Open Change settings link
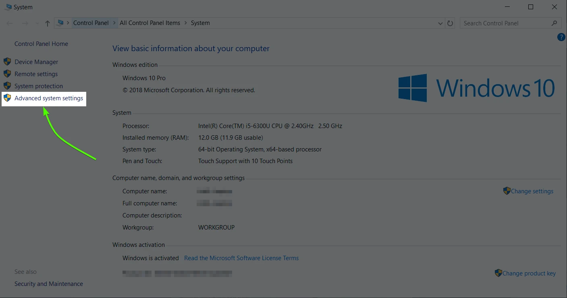This screenshot has height=298, width=567. click(x=532, y=191)
